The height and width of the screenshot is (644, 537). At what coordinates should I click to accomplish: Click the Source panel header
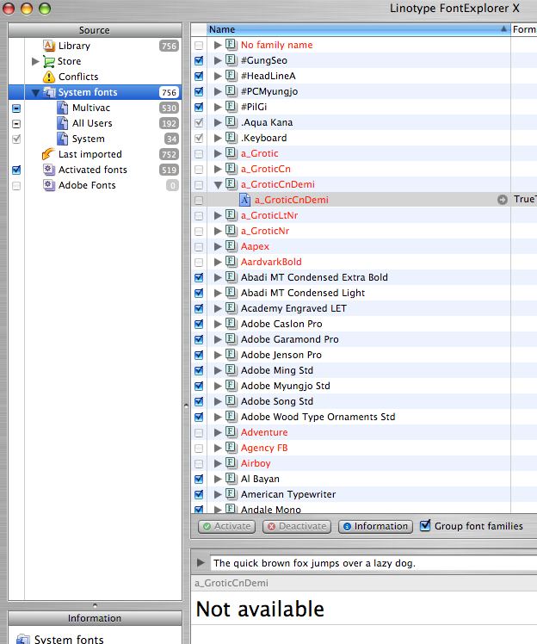95,30
